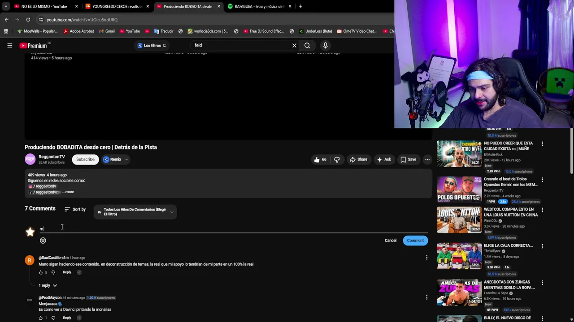Screen dimensions: 574x322
Task: Click the search magnifier button
Action: click(x=307, y=45)
